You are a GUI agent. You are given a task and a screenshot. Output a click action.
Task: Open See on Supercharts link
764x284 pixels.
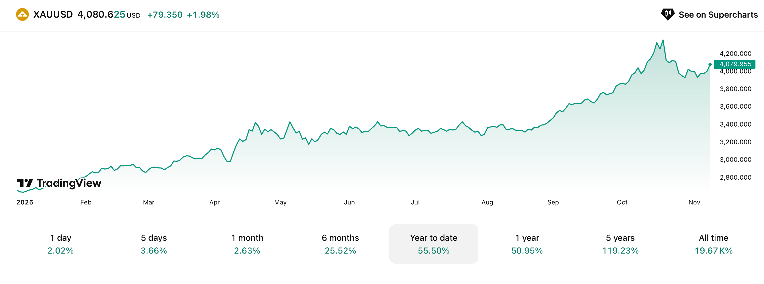tap(718, 14)
